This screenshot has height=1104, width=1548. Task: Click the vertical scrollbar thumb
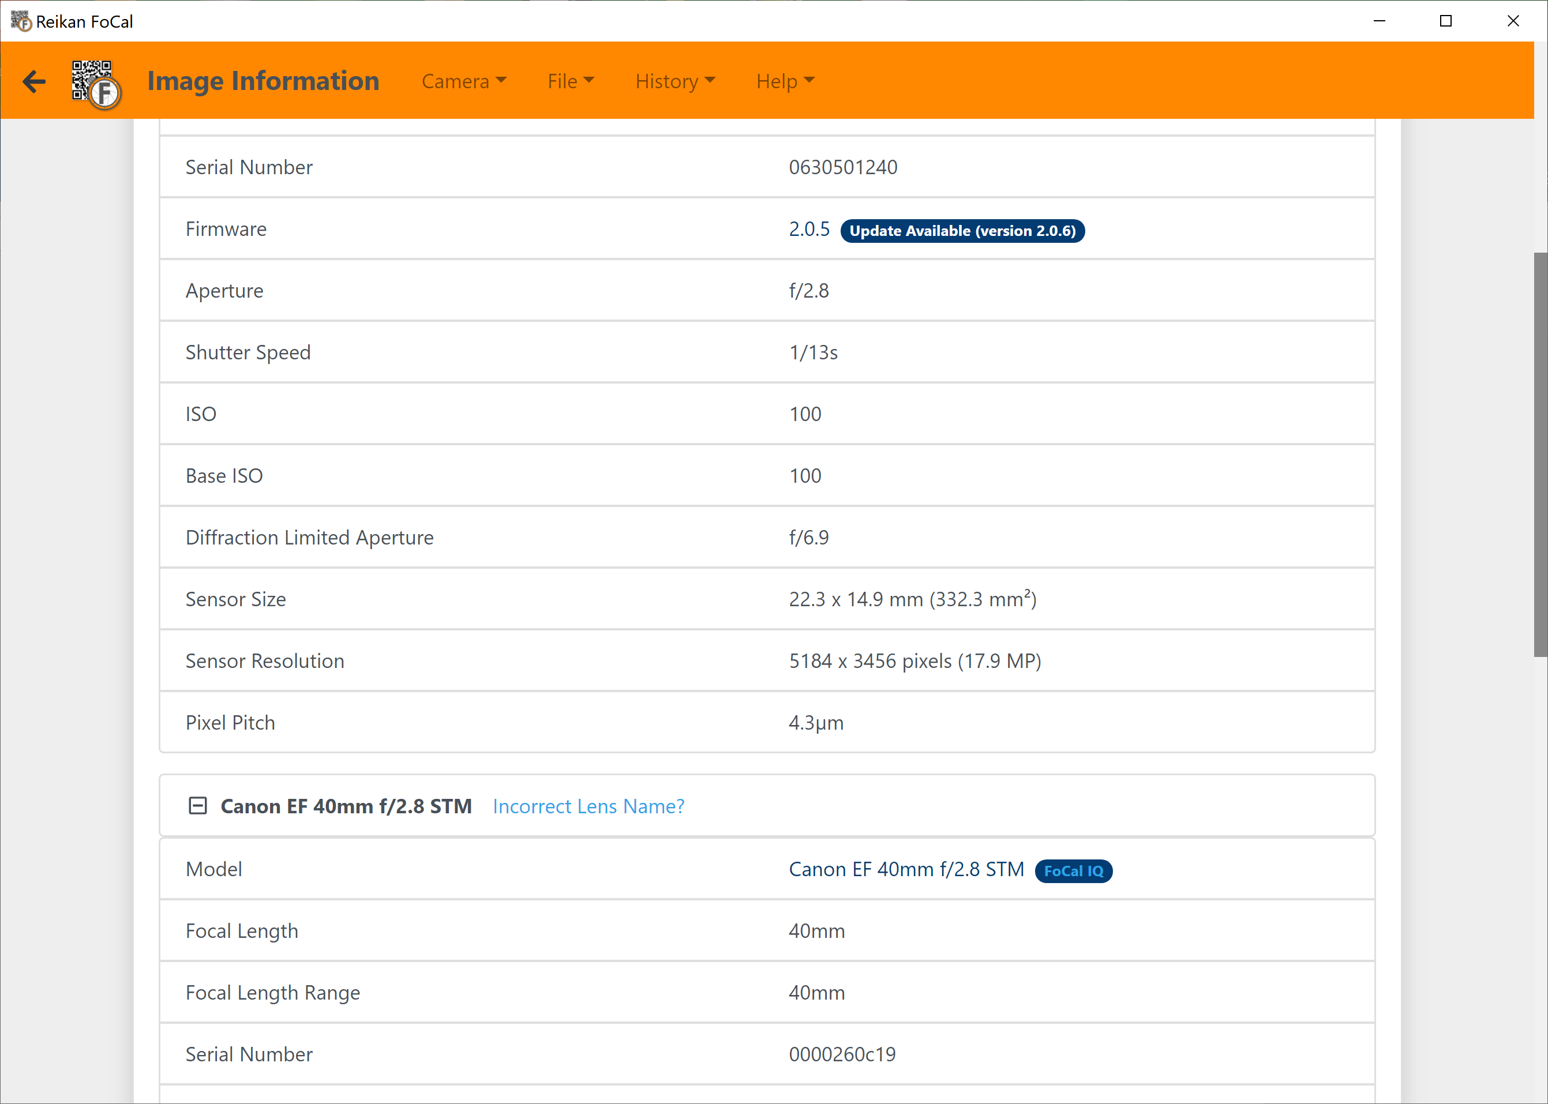(1540, 455)
